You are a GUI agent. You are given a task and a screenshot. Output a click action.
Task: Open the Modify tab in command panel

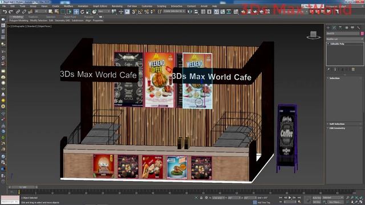coord(334,28)
